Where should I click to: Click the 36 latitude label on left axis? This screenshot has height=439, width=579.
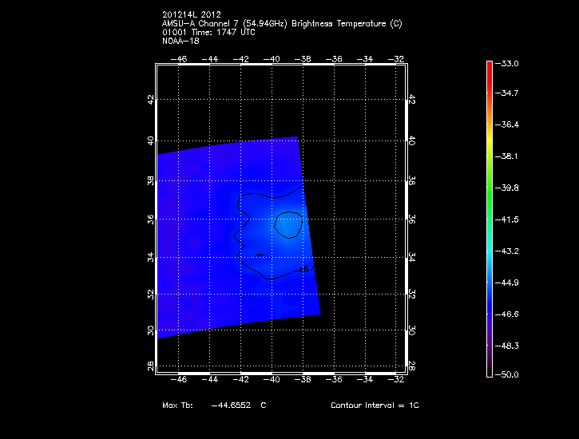pos(149,219)
